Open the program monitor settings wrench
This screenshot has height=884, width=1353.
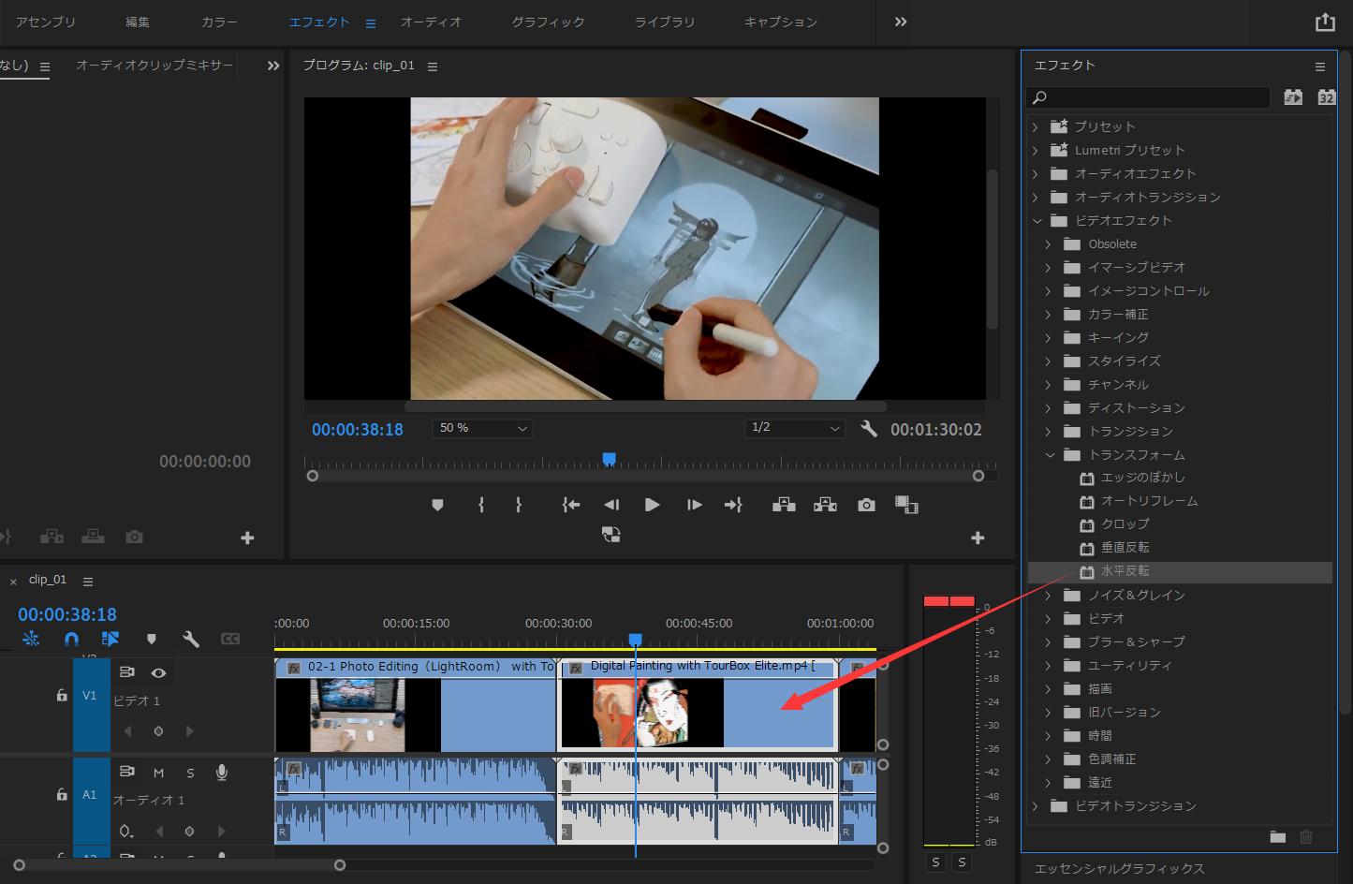tap(869, 428)
